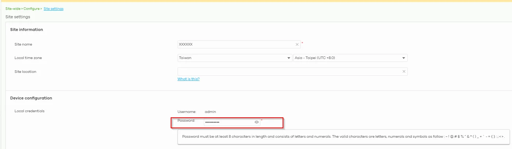The height and width of the screenshot is (149, 512).
Task: Clear the Site name field with X icon
Action: [297, 44]
